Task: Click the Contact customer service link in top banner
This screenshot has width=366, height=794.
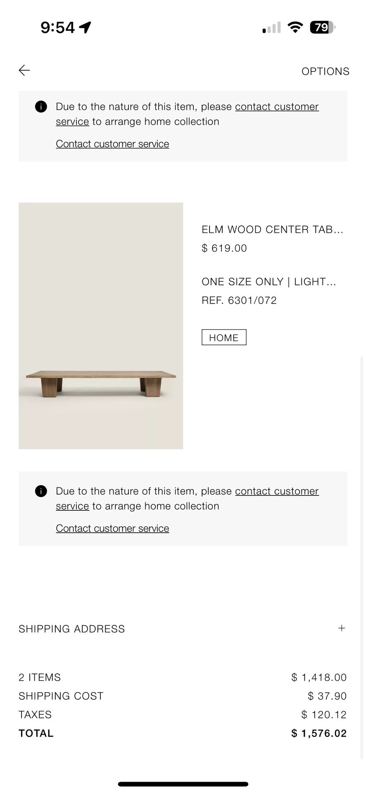Action: pyautogui.click(x=277, y=107)
